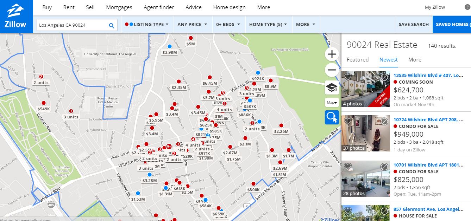Viewport: 471px width, 221px height.
Task: Click the $825,000 price text
Action: click(408, 180)
